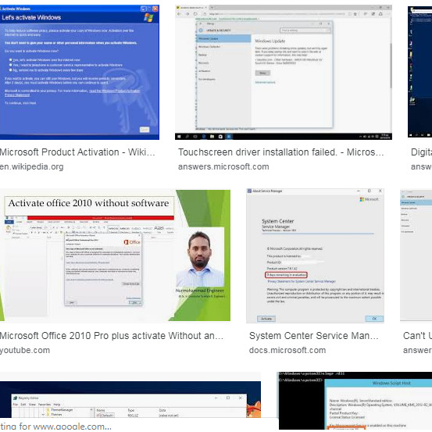This screenshot has width=432, height=432.
Task: Open the Activate Windows XP wizard thumbnail
Action: [x=80, y=72]
